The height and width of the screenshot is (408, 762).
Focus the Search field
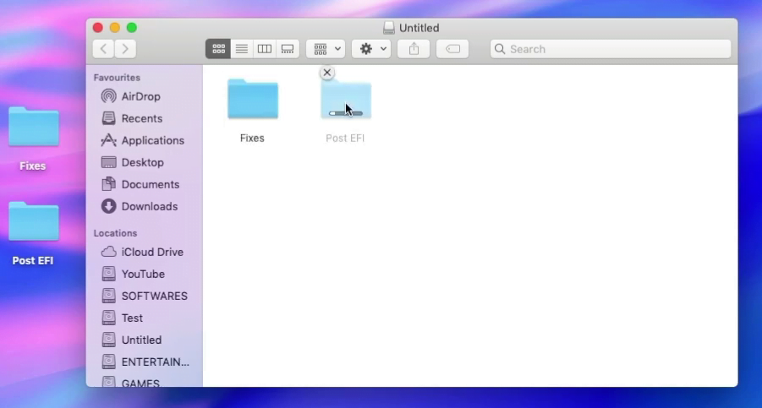(611, 48)
